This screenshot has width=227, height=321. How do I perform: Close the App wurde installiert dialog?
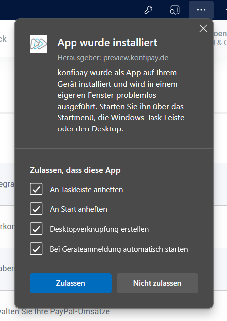tap(203, 29)
